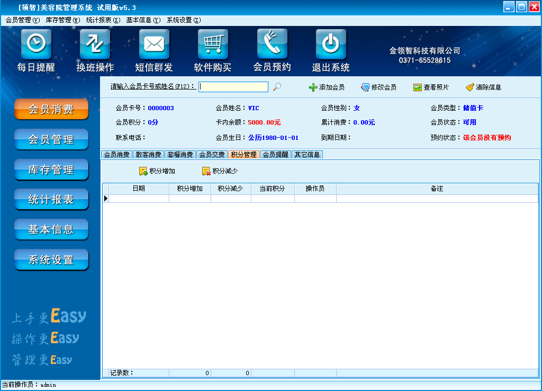Select 系统设置 in left sidebar

[x=51, y=260]
